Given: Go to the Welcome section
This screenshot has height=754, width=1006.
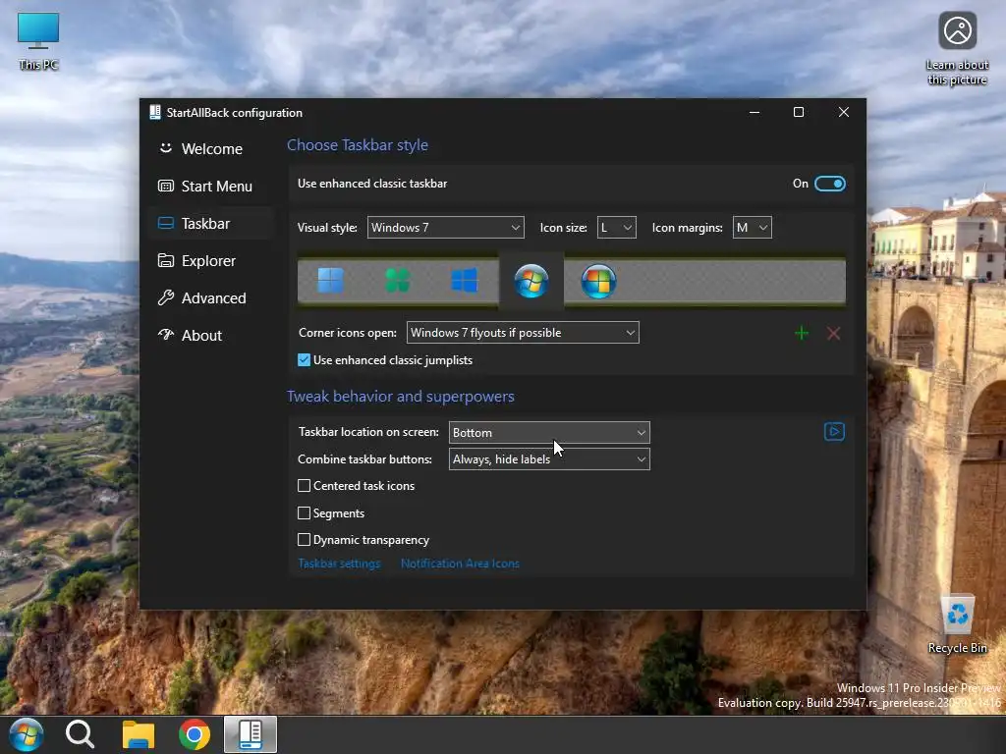Looking at the screenshot, I should click(x=211, y=149).
